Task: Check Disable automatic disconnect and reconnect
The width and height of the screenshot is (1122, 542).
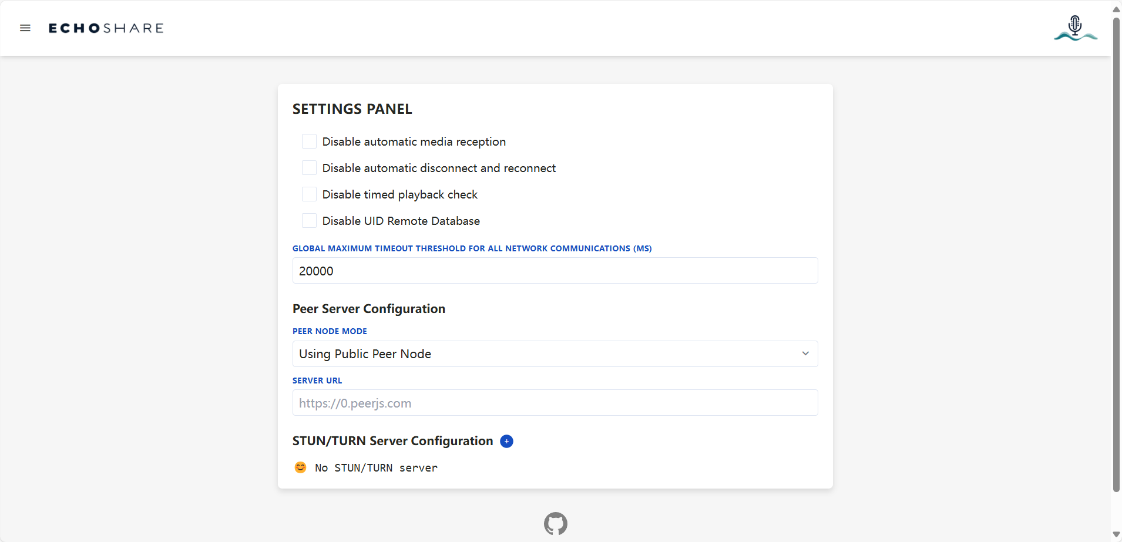Action: click(x=309, y=168)
